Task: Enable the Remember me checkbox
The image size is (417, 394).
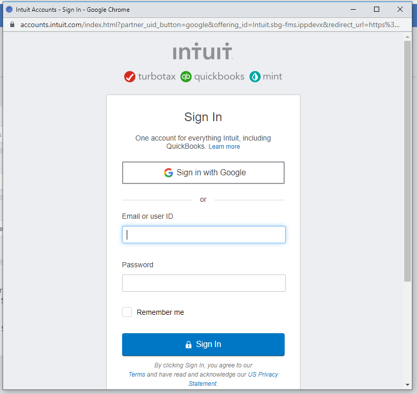Action: click(x=127, y=312)
